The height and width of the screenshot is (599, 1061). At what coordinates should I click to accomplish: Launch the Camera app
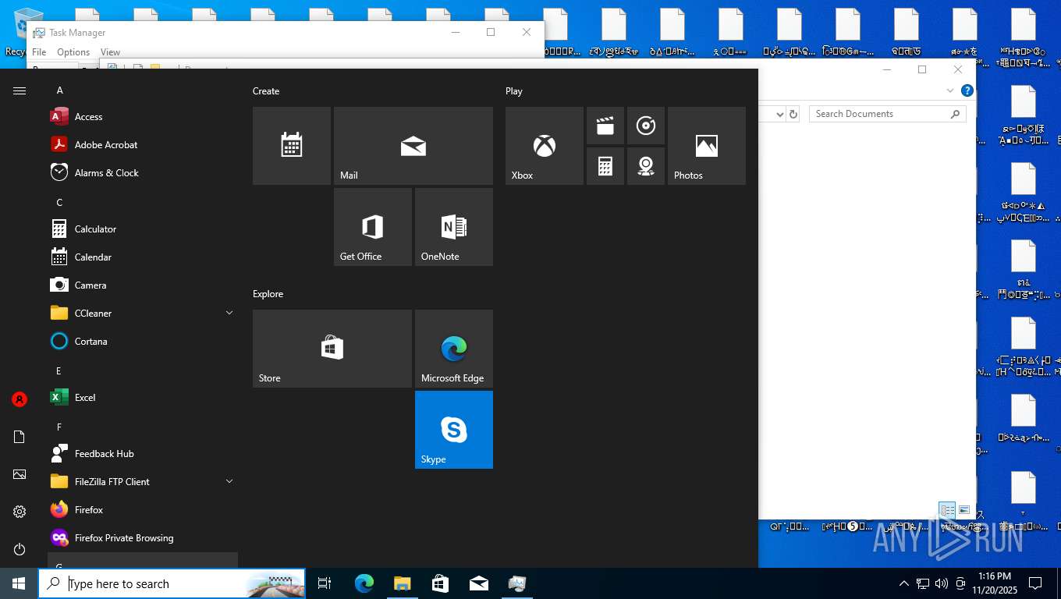[x=143, y=285]
